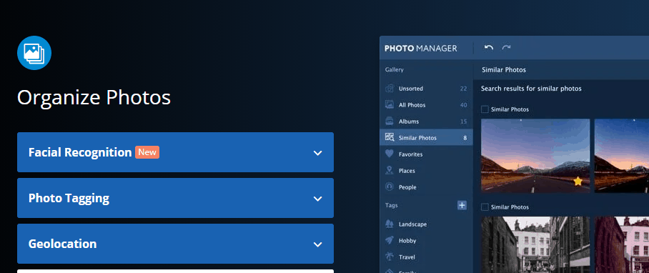Expand Photo Tagging section chevron

point(317,199)
